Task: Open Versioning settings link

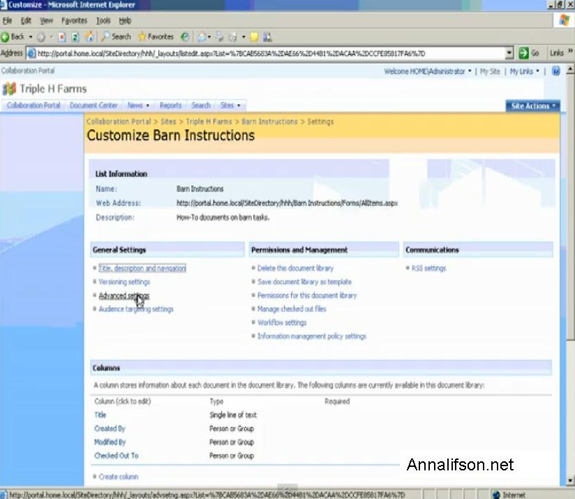Action: [x=124, y=282]
